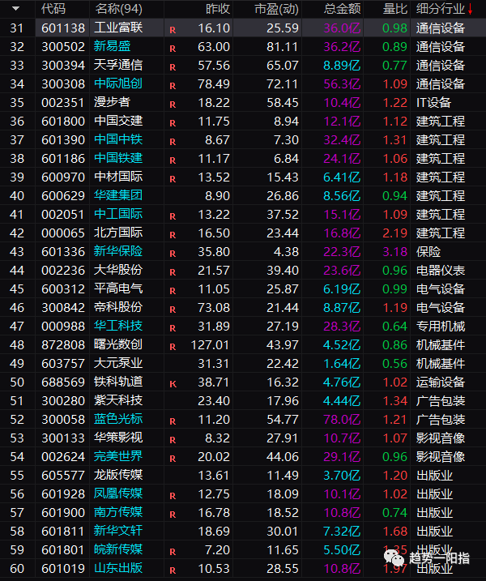Click the R icon next to 皖新传媒
486x581 pixels.
pos(173,552)
